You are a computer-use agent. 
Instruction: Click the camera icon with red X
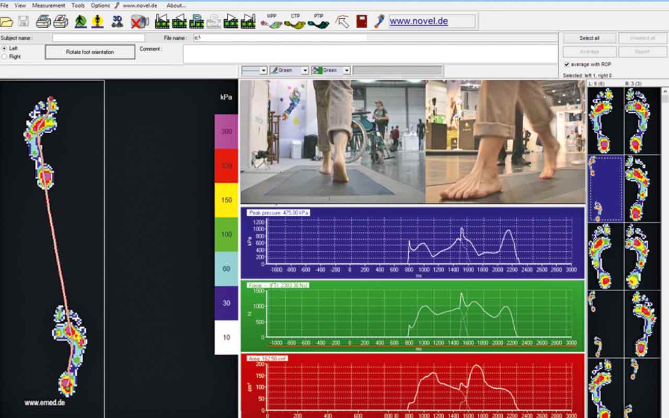coord(140,22)
